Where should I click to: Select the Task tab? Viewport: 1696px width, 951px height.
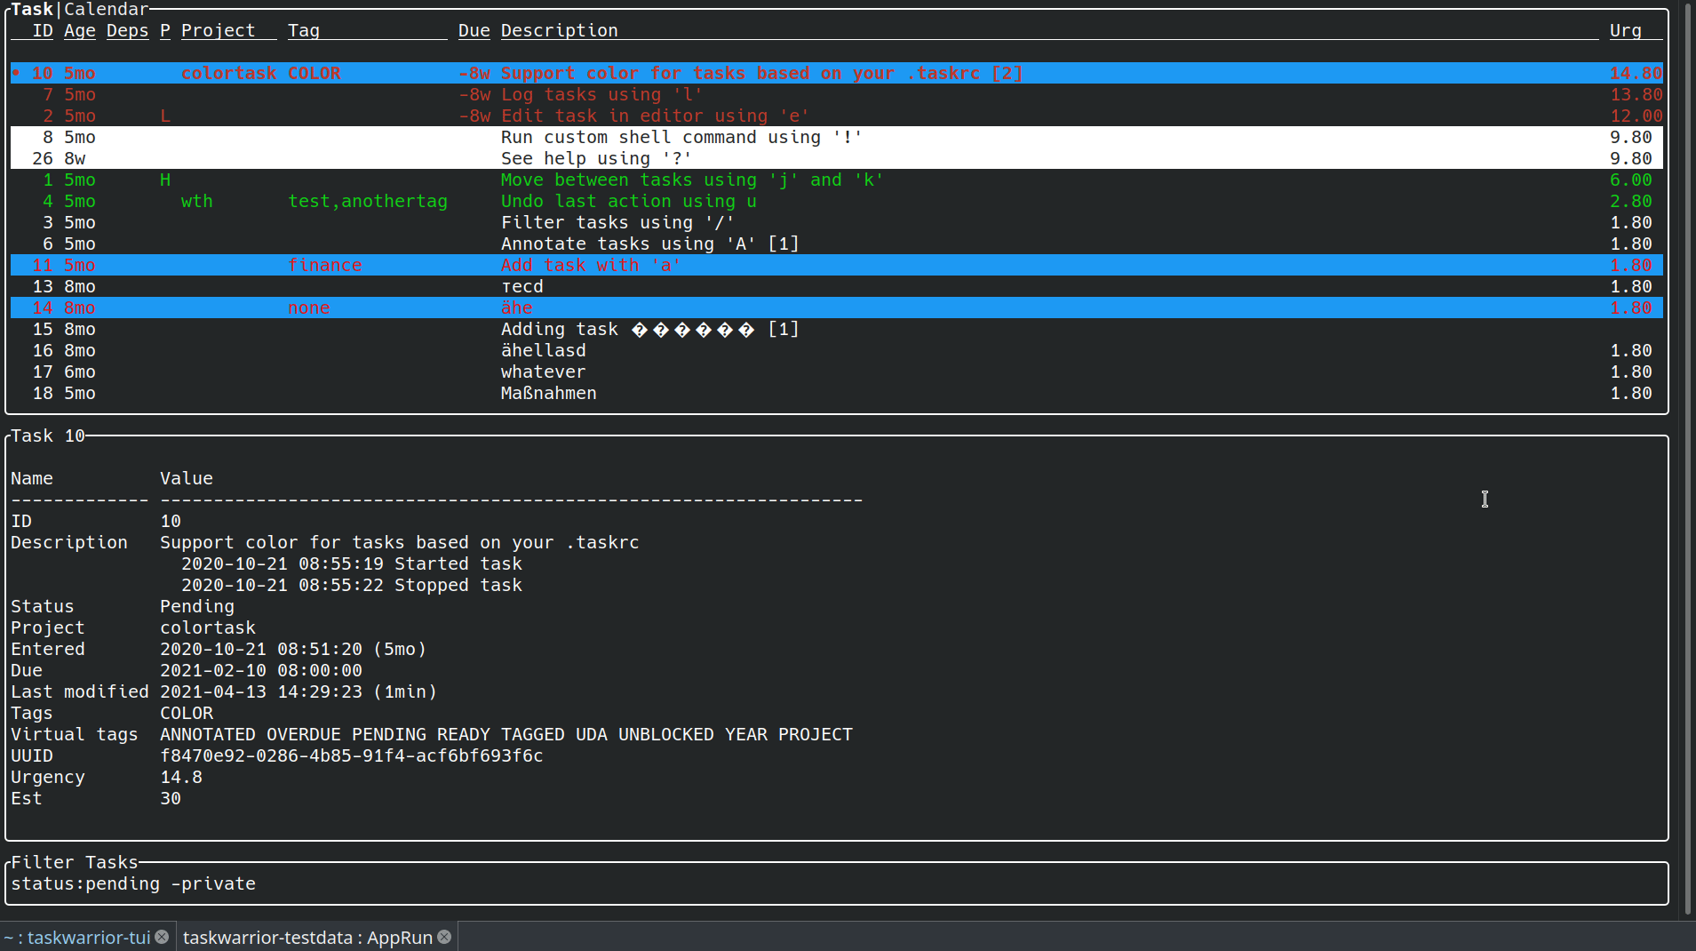(x=30, y=10)
